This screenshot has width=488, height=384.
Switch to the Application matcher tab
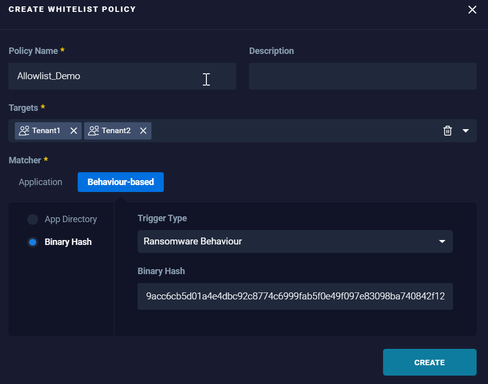click(x=40, y=182)
